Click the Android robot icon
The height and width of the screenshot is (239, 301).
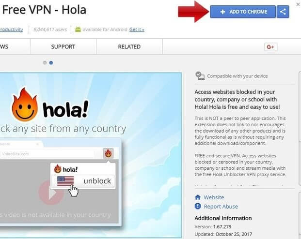coord(78,30)
